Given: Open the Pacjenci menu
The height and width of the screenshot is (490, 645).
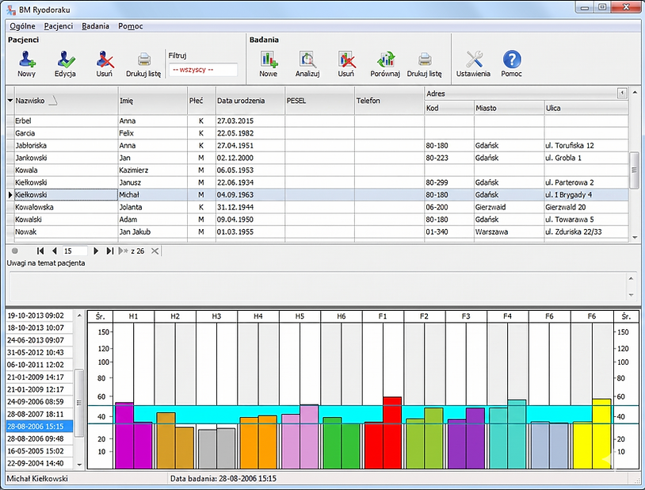Looking at the screenshot, I should pyautogui.click(x=59, y=26).
